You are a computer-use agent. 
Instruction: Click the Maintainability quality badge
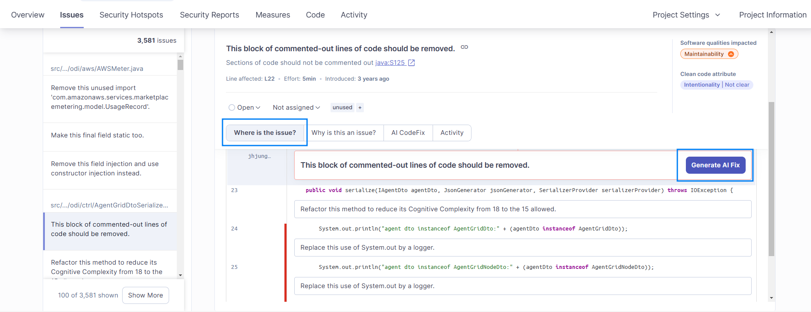pos(709,54)
